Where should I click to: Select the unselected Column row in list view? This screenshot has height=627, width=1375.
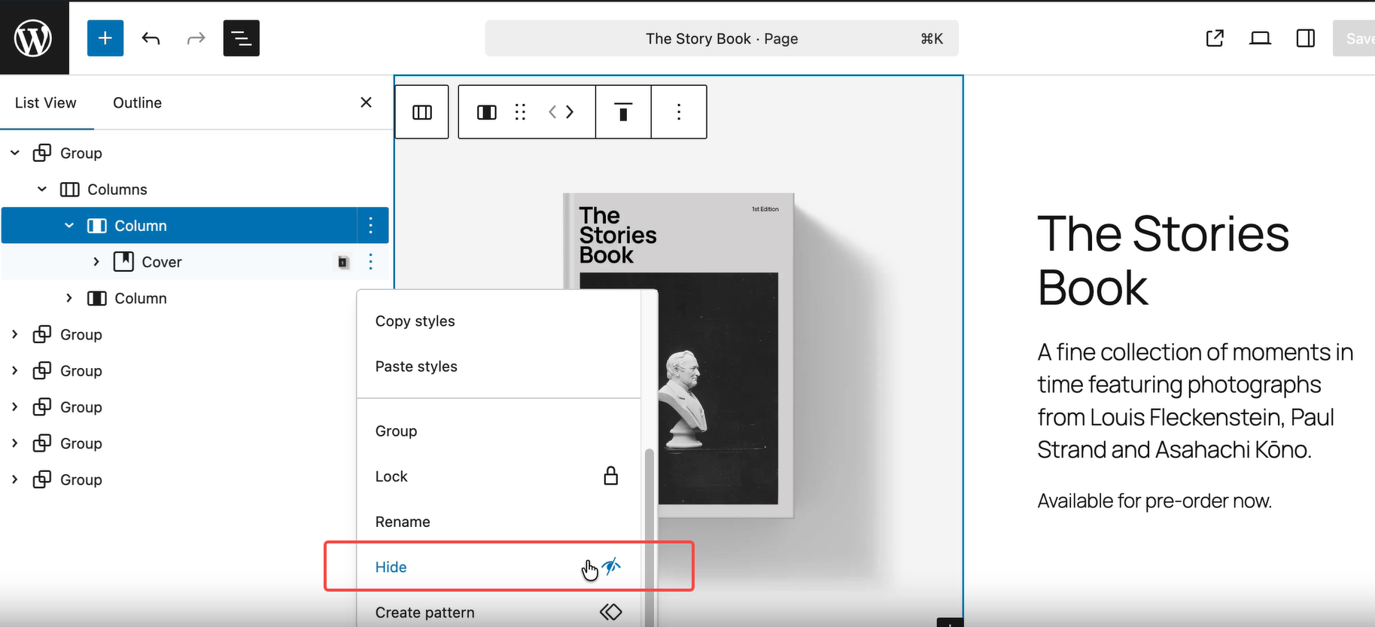point(195,298)
